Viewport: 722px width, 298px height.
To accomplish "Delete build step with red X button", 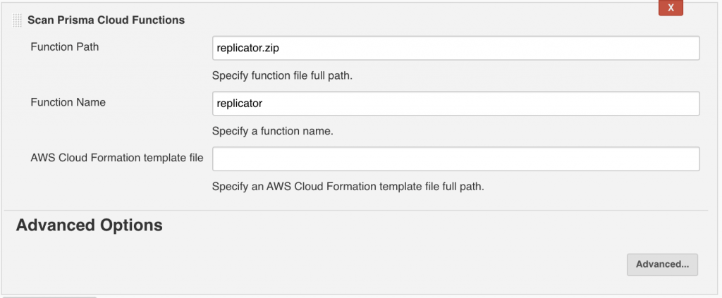I will 671,8.
